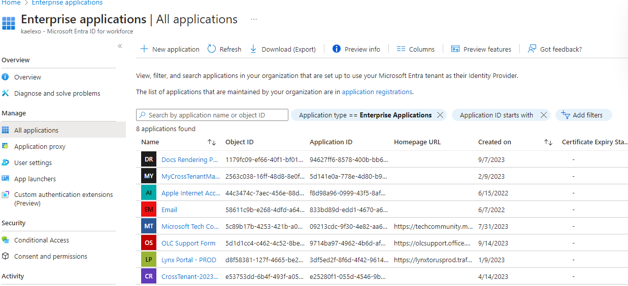Click the https://techcommunity.m... URL cell
The height and width of the screenshot is (286, 628).
pyautogui.click(x=432, y=226)
